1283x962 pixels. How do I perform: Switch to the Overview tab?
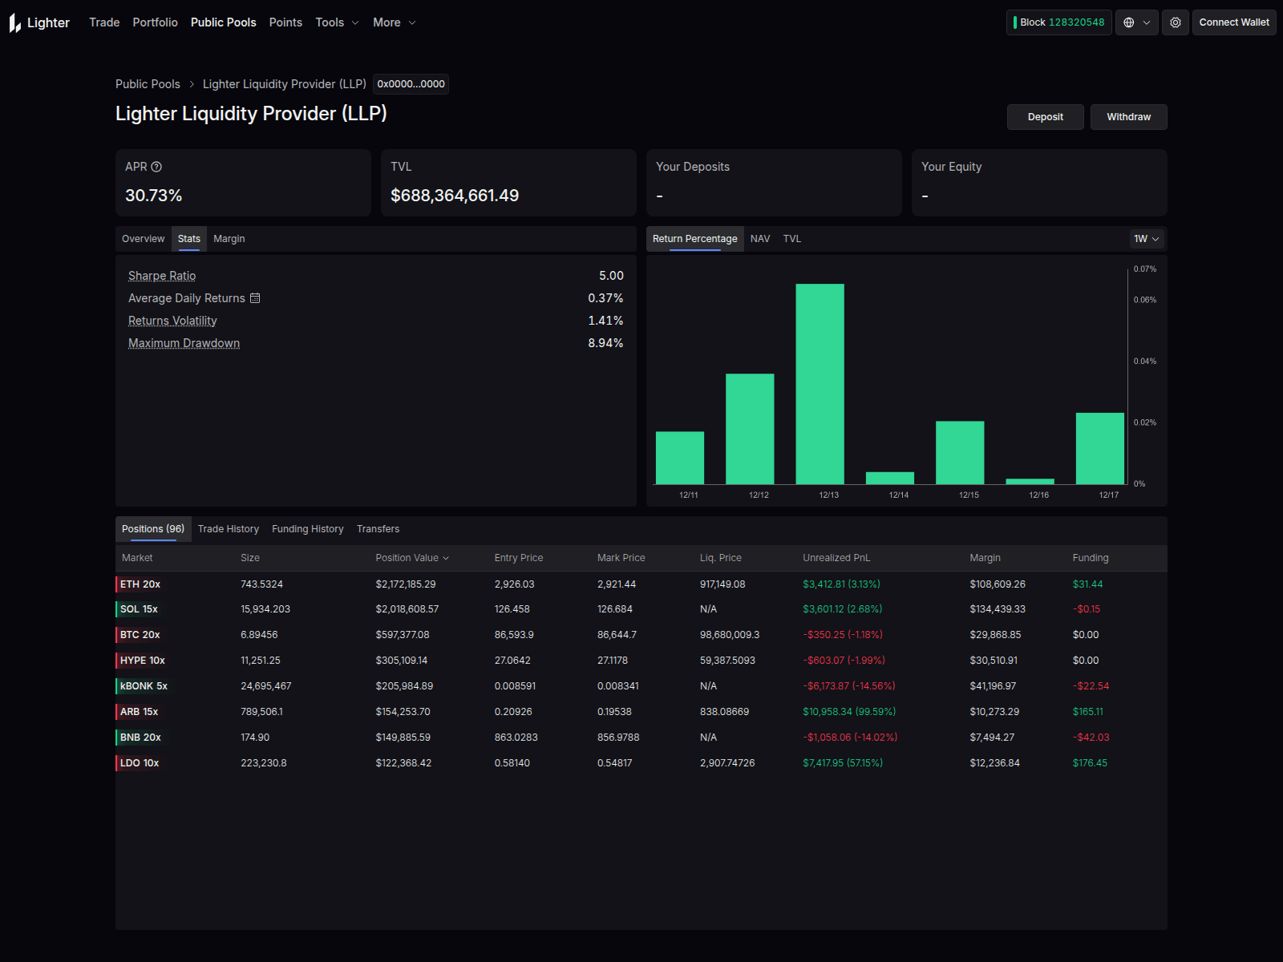143,239
